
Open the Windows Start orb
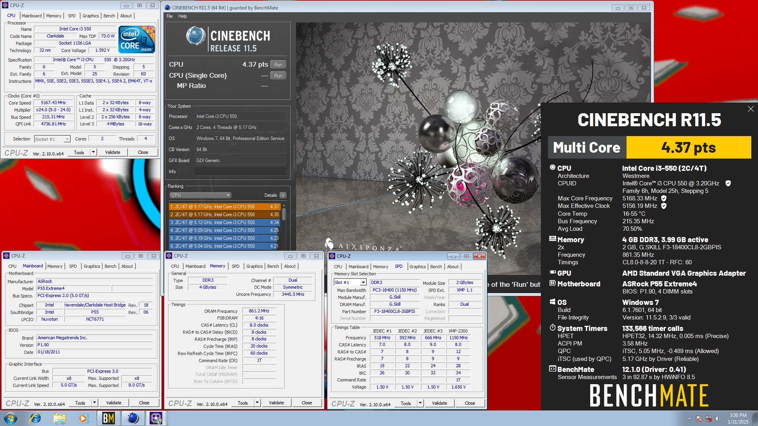11,418
